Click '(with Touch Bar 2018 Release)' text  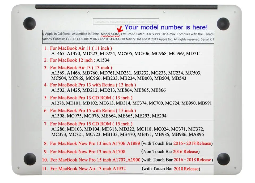pyautogui.click(x=171, y=169)
